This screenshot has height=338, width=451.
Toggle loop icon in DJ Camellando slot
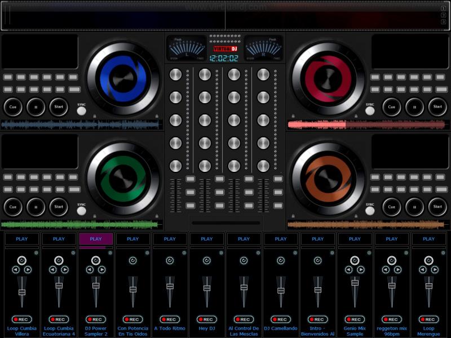point(281,260)
